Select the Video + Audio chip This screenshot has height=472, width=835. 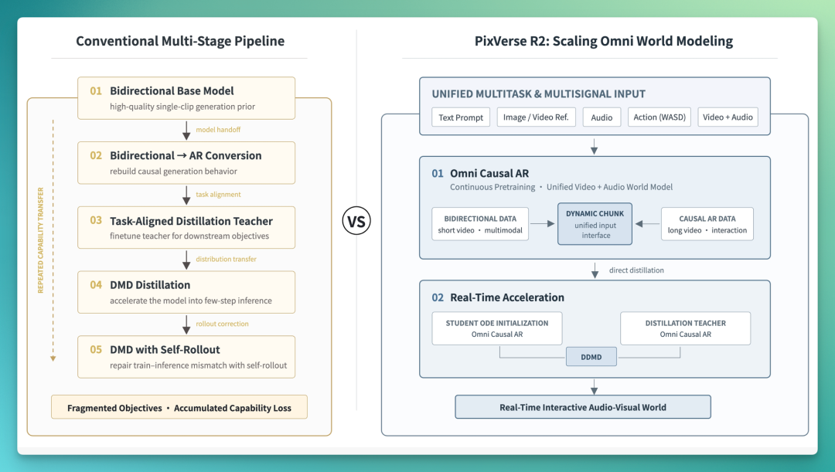click(x=728, y=117)
